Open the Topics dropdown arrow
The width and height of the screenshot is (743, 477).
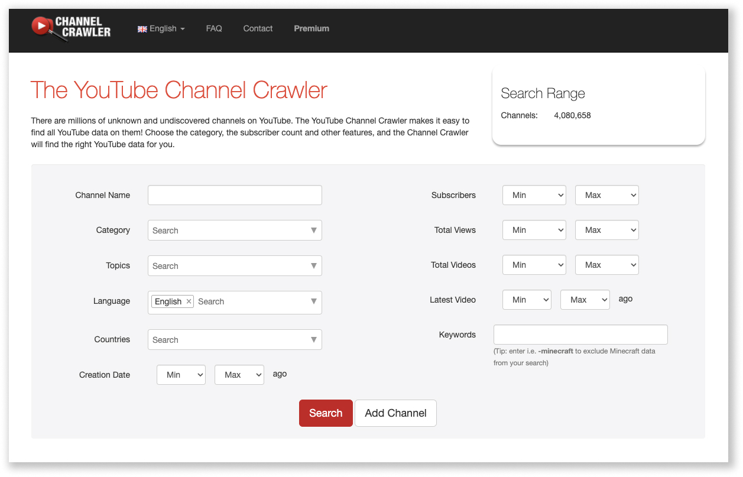tap(314, 265)
